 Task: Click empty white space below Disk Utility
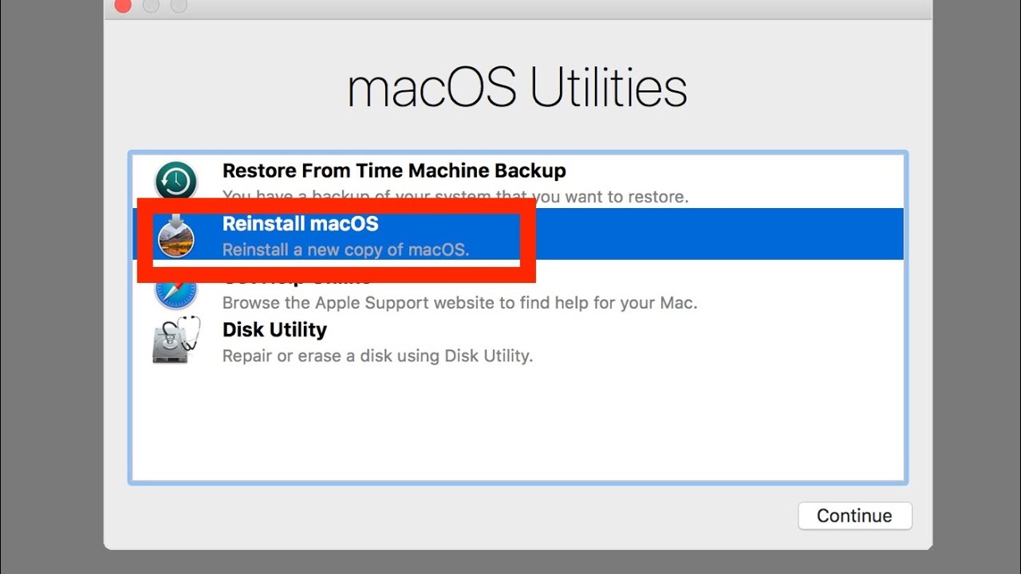pos(518,423)
